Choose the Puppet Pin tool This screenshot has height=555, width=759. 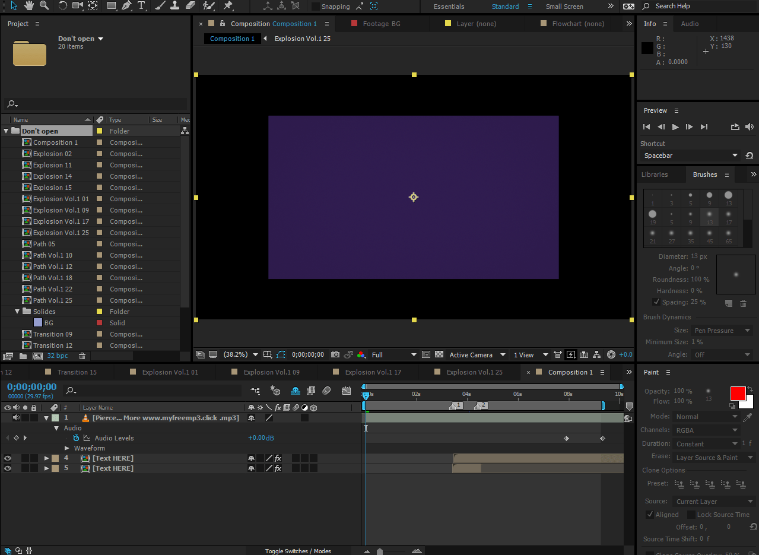pos(228,7)
